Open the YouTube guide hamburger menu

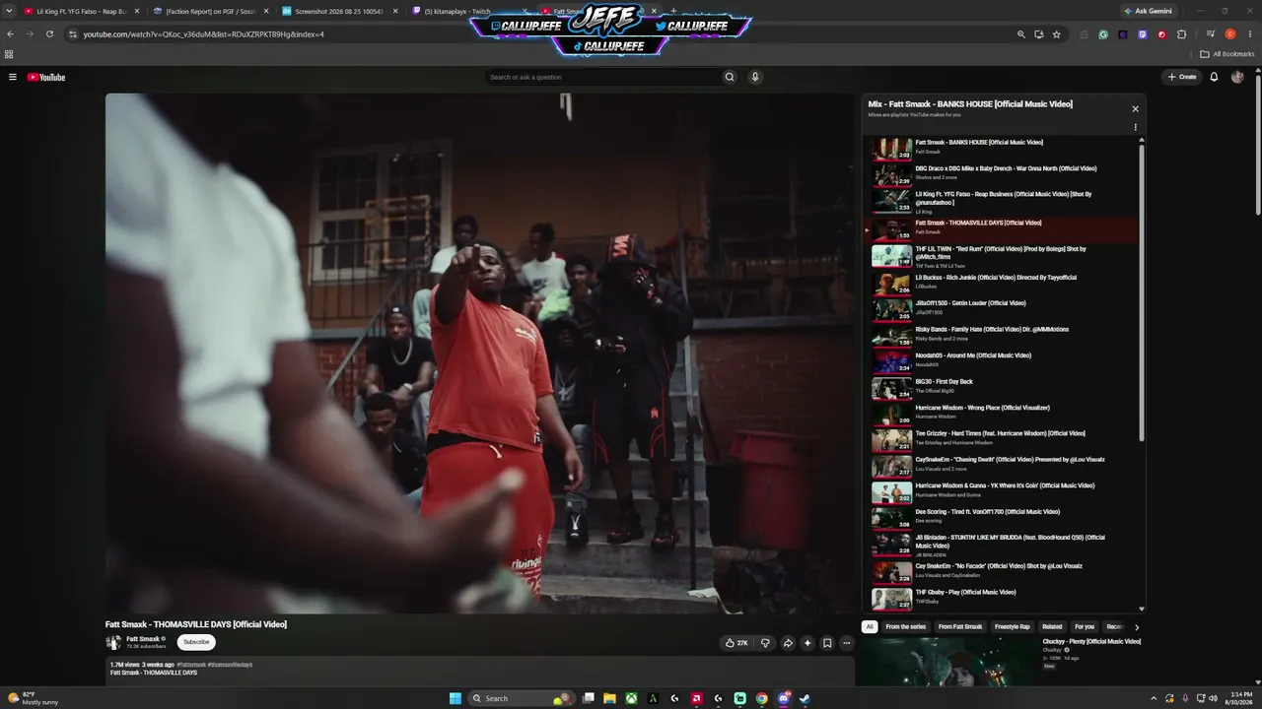tap(13, 77)
